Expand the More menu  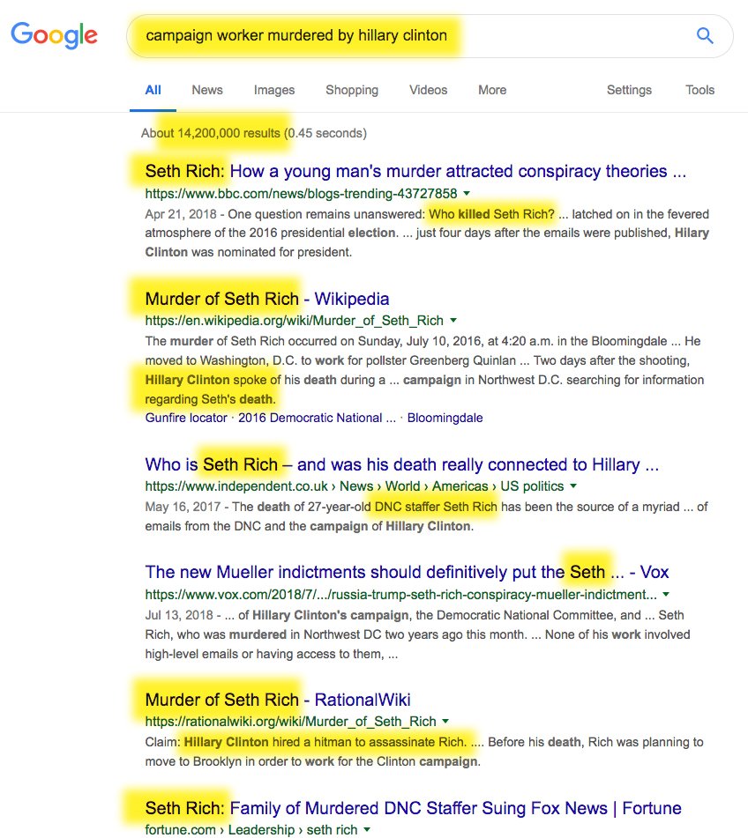(x=492, y=90)
